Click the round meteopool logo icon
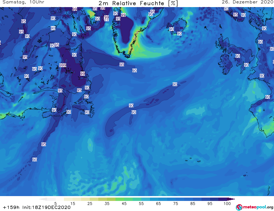 (239, 207)
